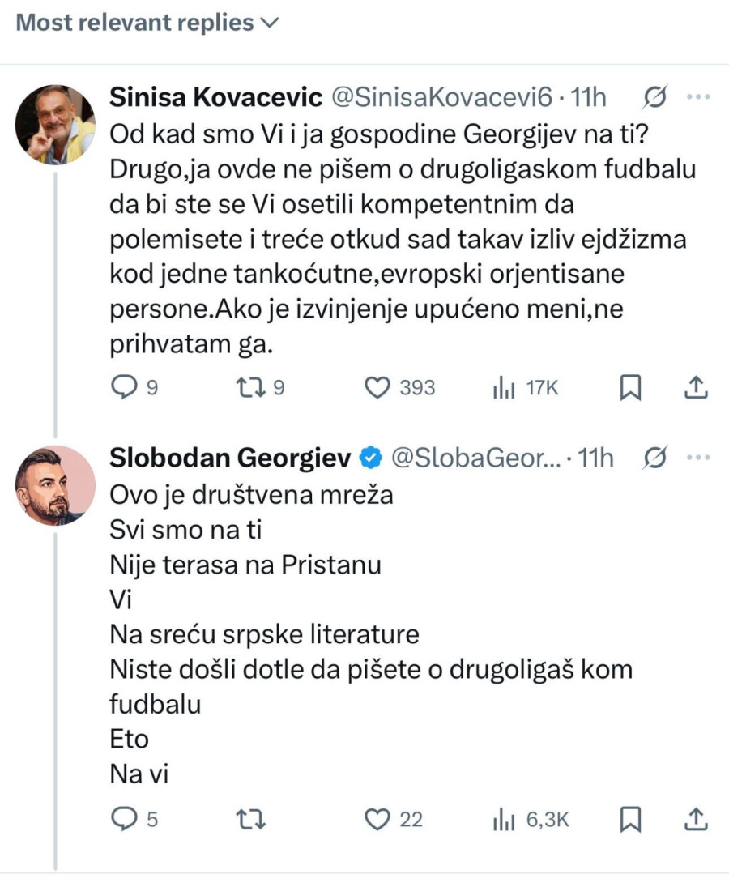View analytics for the 17K views tweet
Viewport: 729px width, 887px height.
pos(504,388)
